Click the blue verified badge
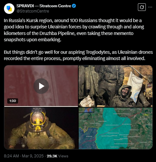Viewport: 156px width, 162px height. (x=74, y=6)
